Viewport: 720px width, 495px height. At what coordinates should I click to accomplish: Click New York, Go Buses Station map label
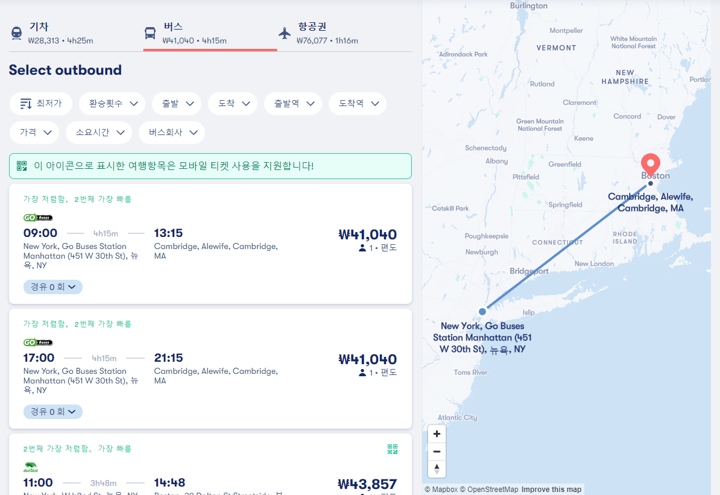(482, 338)
